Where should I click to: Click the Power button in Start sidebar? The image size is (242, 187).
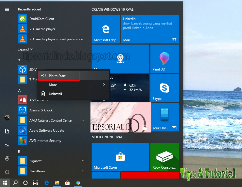coord(7,172)
